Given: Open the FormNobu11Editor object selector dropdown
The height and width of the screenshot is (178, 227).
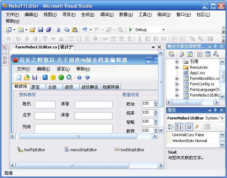Looking at the screenshot, I should (x=222, y=118).
